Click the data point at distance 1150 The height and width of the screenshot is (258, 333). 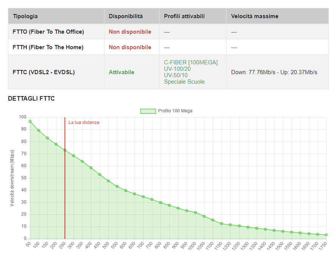click(x=221, y=224)
